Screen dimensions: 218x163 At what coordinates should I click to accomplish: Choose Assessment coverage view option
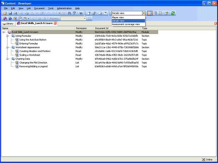(x=128, y=24)
